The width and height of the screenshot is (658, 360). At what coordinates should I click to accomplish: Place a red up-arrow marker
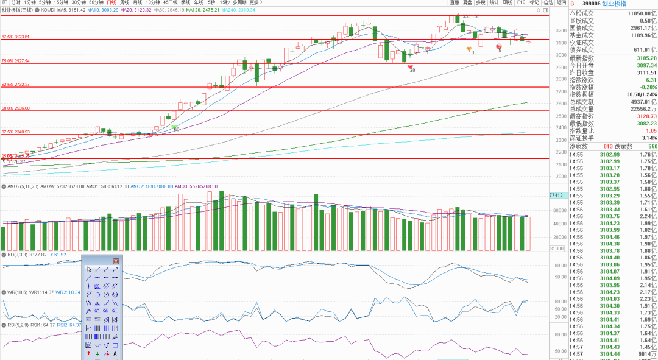[x=89, y=354]
